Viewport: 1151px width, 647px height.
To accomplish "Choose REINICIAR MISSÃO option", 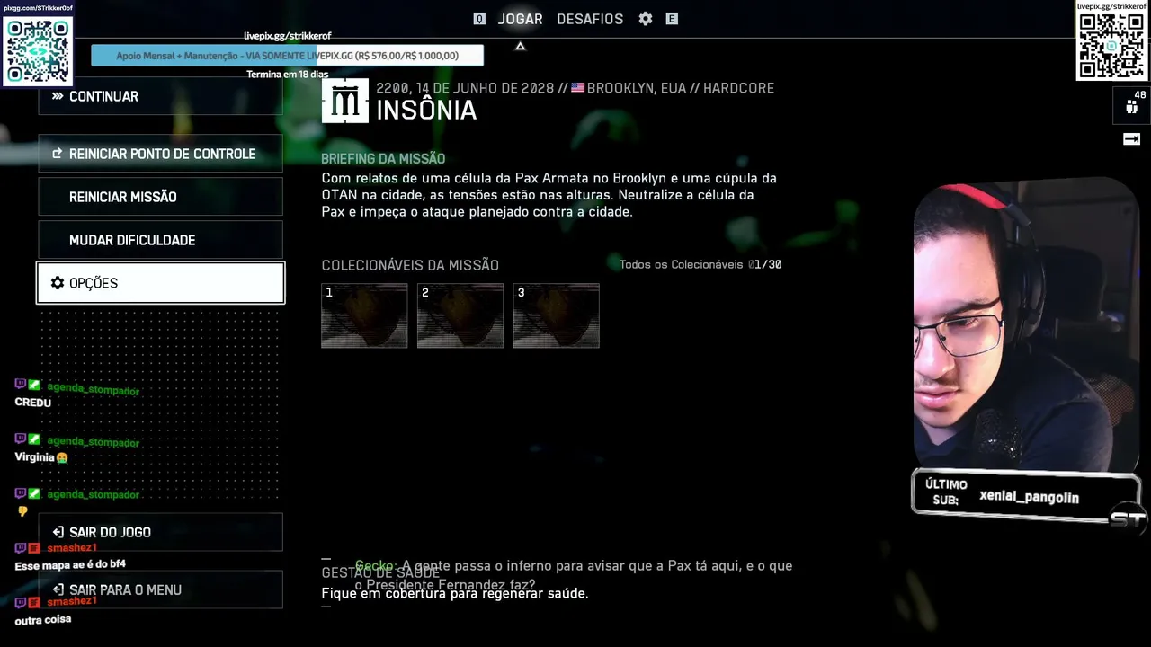I will (160, 197).
